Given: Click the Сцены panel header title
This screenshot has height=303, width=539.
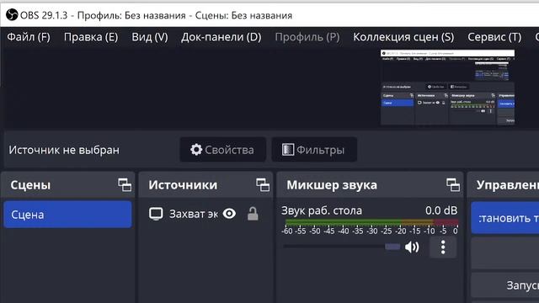Looking at the screenshot, I should tap(30, 185).
